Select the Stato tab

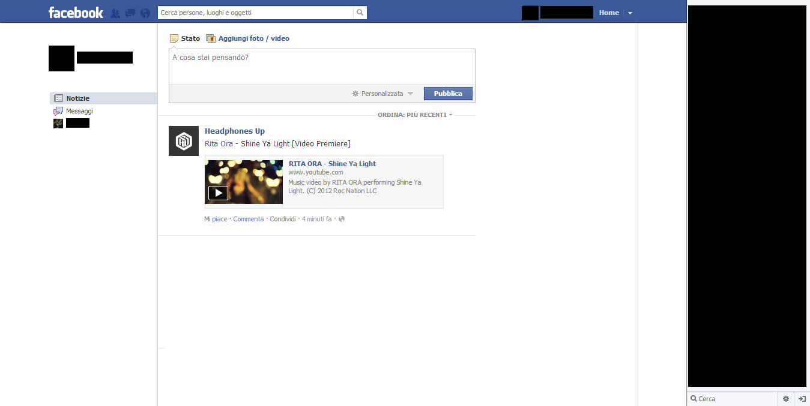185,38
